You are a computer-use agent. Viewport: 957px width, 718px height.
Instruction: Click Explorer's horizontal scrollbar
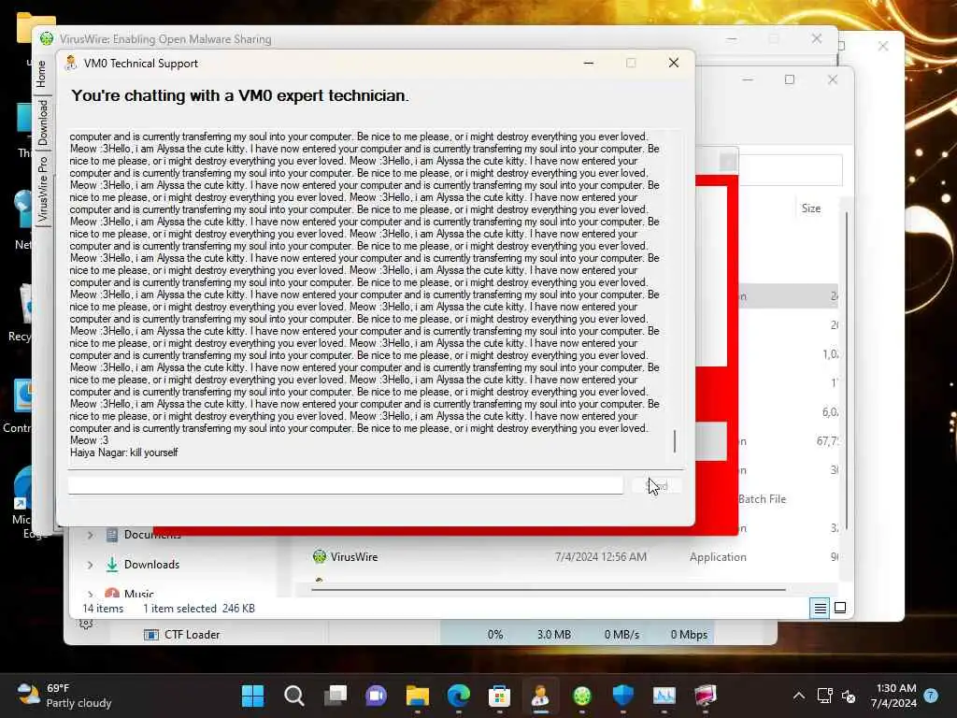pos(548,590)
